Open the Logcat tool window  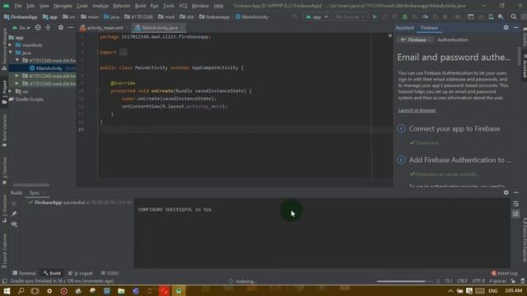click(81, 273)
